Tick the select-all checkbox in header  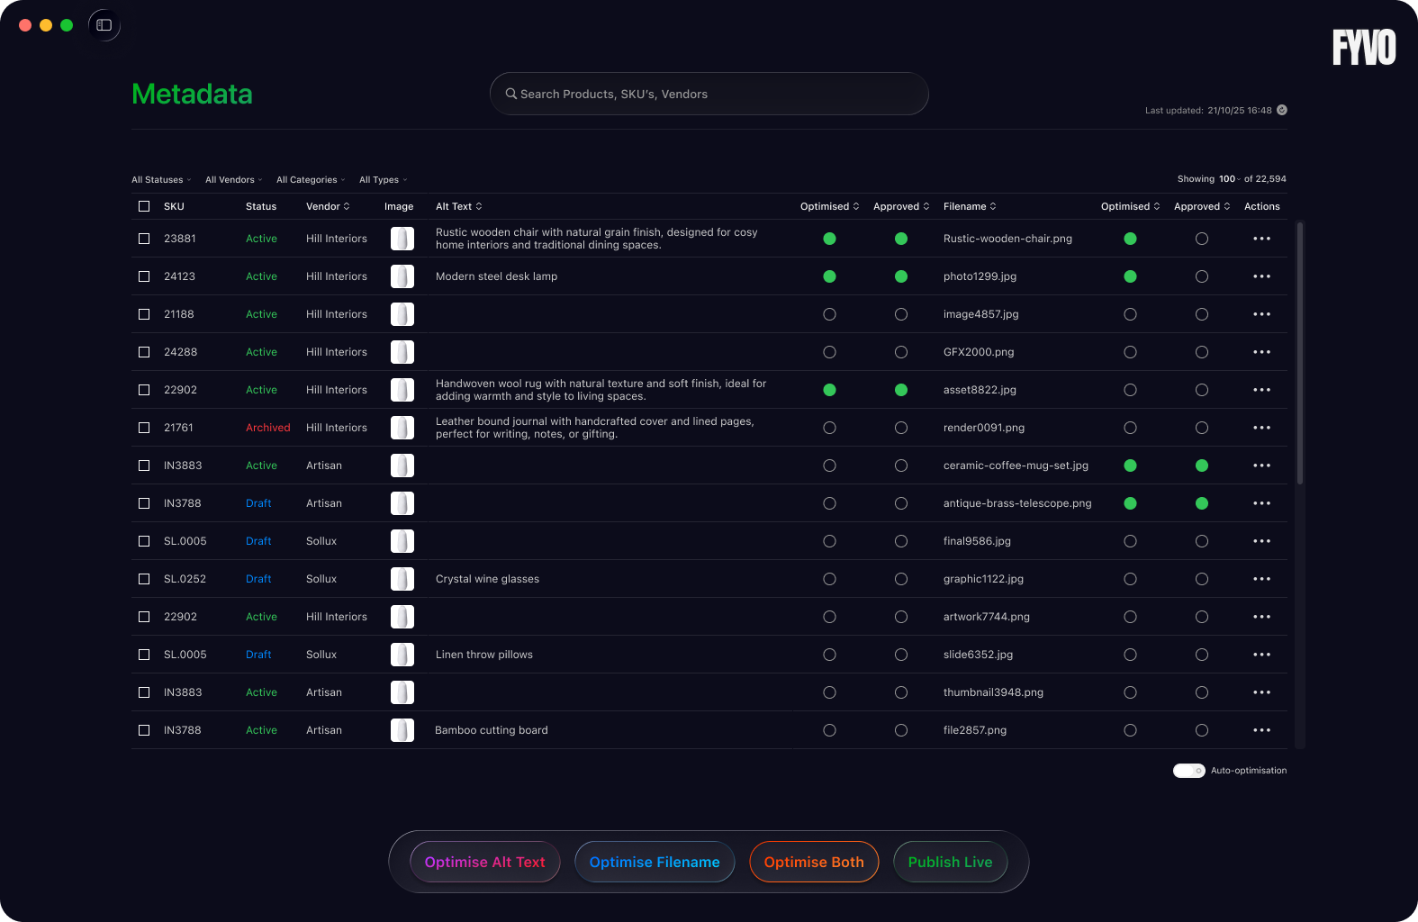coord(144,206)
